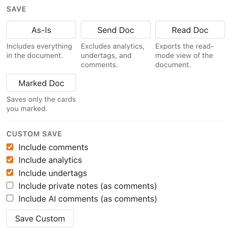
Task: Enable Include private notes checkbox
Action: pyautogui.click(x=10, y=185)
